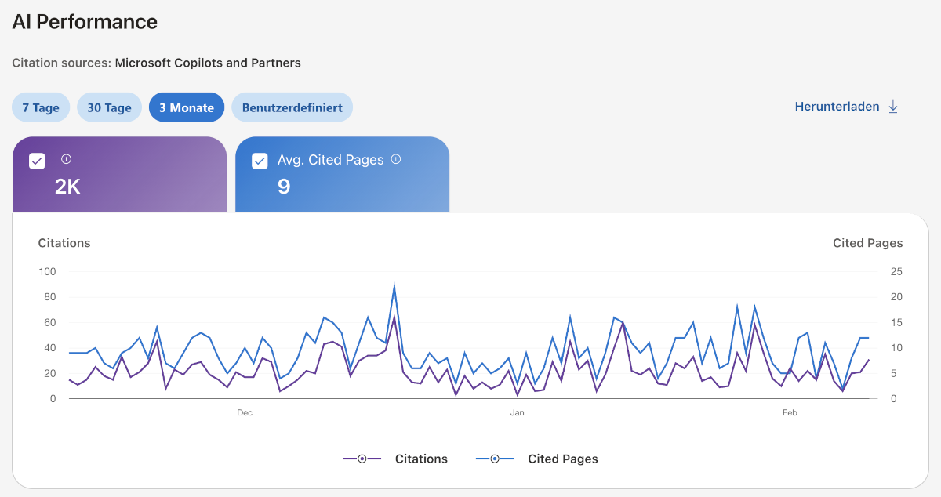Click the Jan label on the chart axis
The image size is (941, 497).
click(517, 412)
